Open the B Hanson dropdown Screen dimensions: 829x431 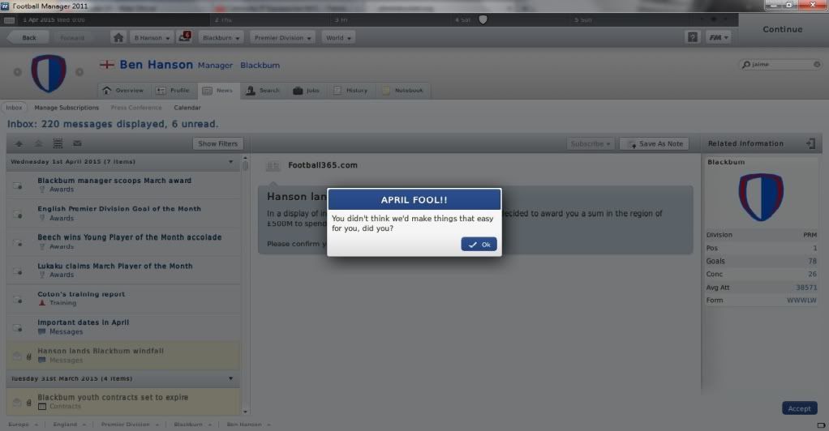pyautogui.click(x=151, y=37)
